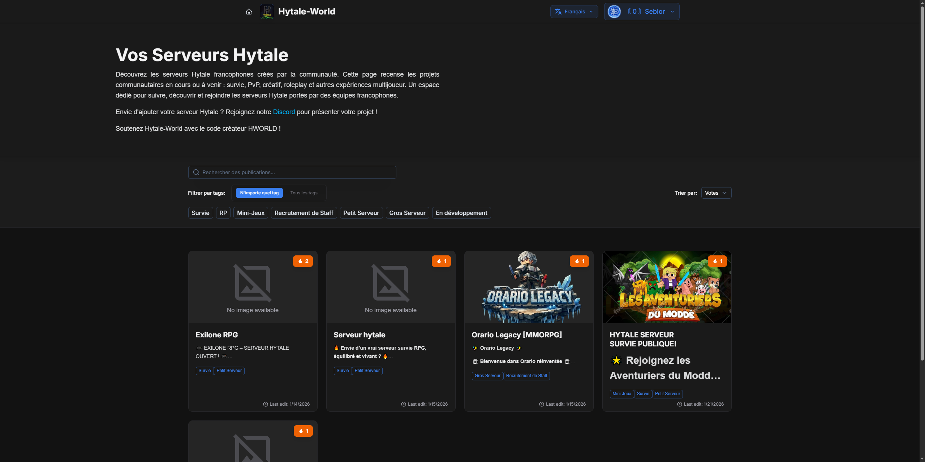
Task: Open the Serveur hytale server title
Action: click(x=360, y=335)
